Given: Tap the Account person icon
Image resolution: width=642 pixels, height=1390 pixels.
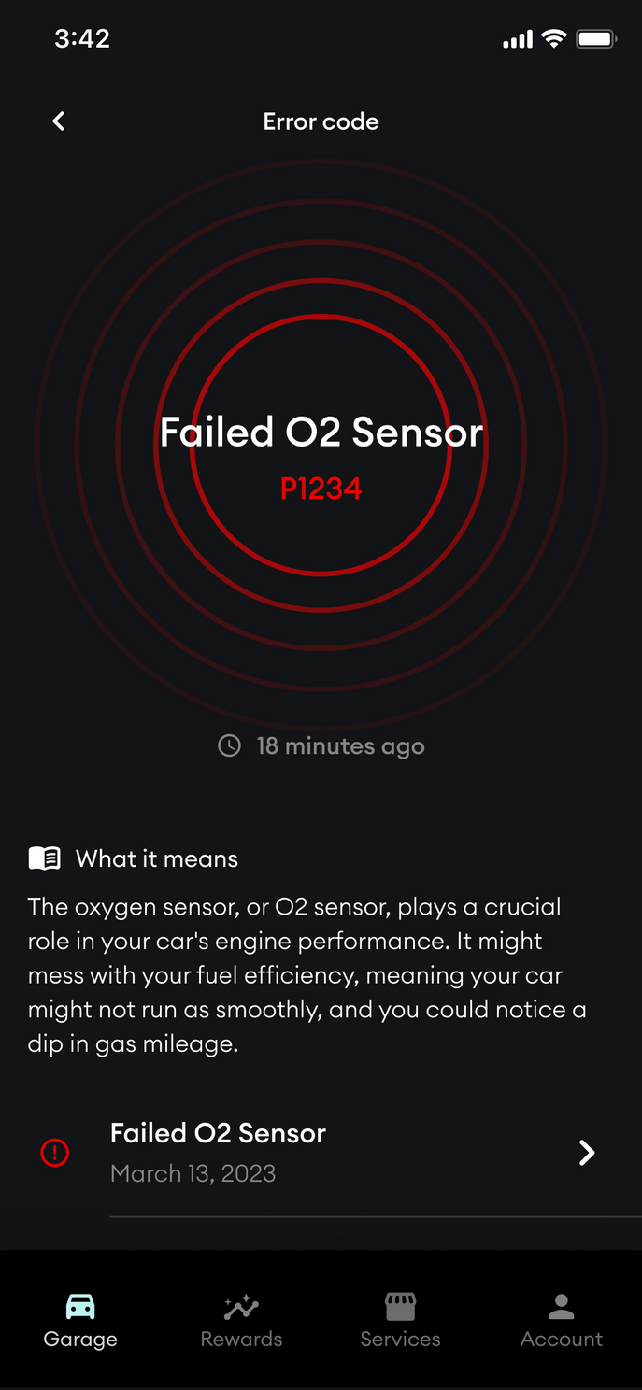Looking at the screenshot, I should click(x=561, y=1306).
